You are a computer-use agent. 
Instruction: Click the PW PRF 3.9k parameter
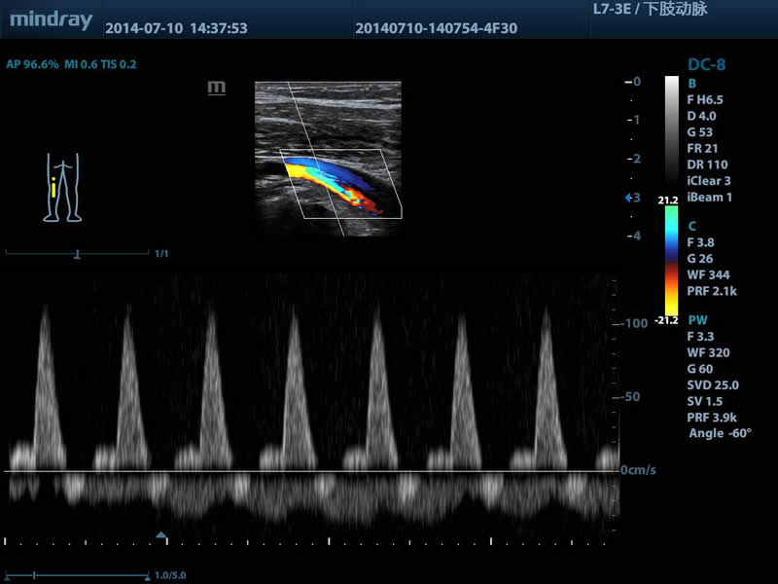click(712, 418)
